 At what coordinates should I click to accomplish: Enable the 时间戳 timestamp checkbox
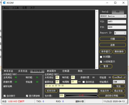101,57
